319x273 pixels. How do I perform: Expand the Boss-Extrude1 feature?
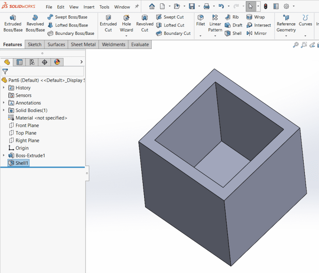point(3,155)
